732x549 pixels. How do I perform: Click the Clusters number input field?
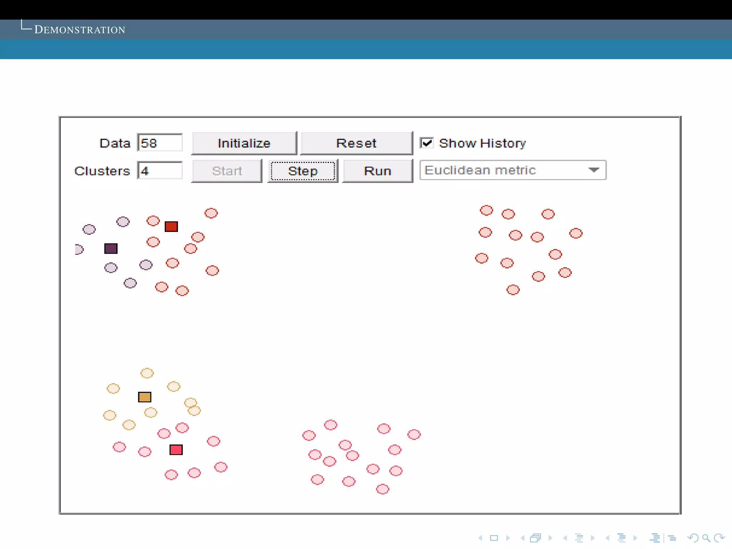pyautogui.click(x=160, y=171)
